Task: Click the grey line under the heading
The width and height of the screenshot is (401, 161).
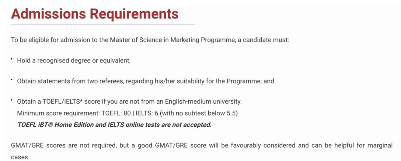Action: (103, 25)
